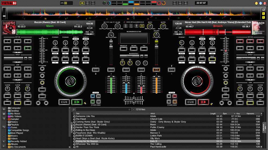Toggle the mic ON switch
268x150 pixels.
[111, 42]
